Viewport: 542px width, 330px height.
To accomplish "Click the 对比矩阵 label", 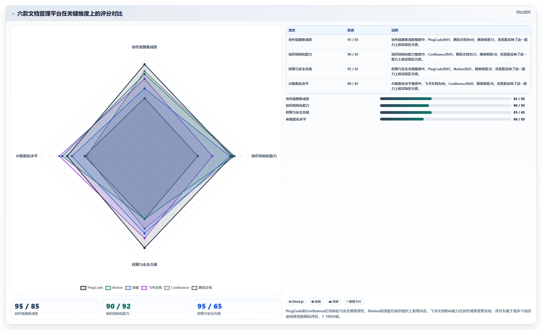I will [523, 12].
